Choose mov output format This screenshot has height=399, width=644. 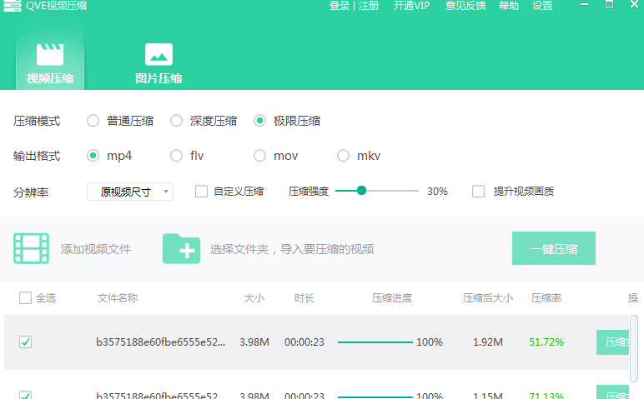click(x=259, y=156)
